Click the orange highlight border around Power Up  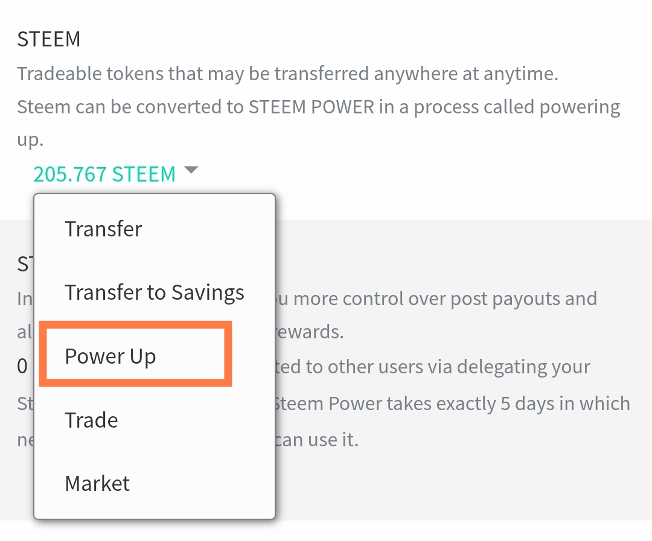136,324
